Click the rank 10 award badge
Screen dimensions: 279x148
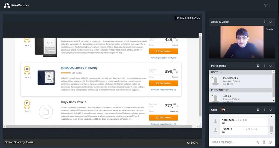point(27,70)
